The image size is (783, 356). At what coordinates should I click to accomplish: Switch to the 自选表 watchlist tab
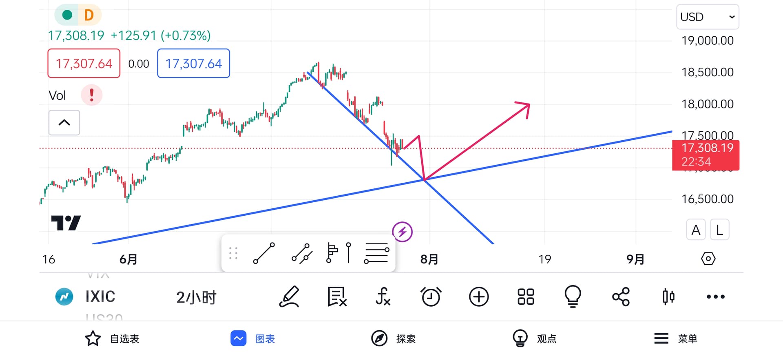[x=112, y=338]
